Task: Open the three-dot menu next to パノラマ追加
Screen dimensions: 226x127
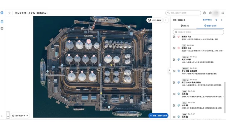Action: pyautogui.click(x=166, y=20)
